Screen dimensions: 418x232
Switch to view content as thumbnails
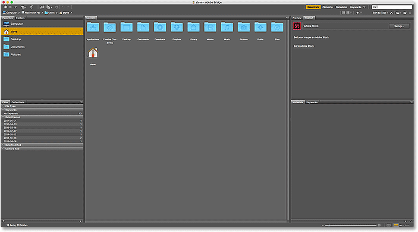396,225
